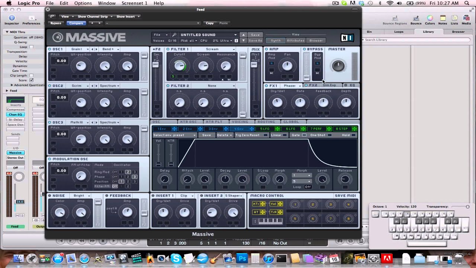Click the 1 Env drag-cross modulation handle
Screen dimensions: 476x268
point(174,129)
